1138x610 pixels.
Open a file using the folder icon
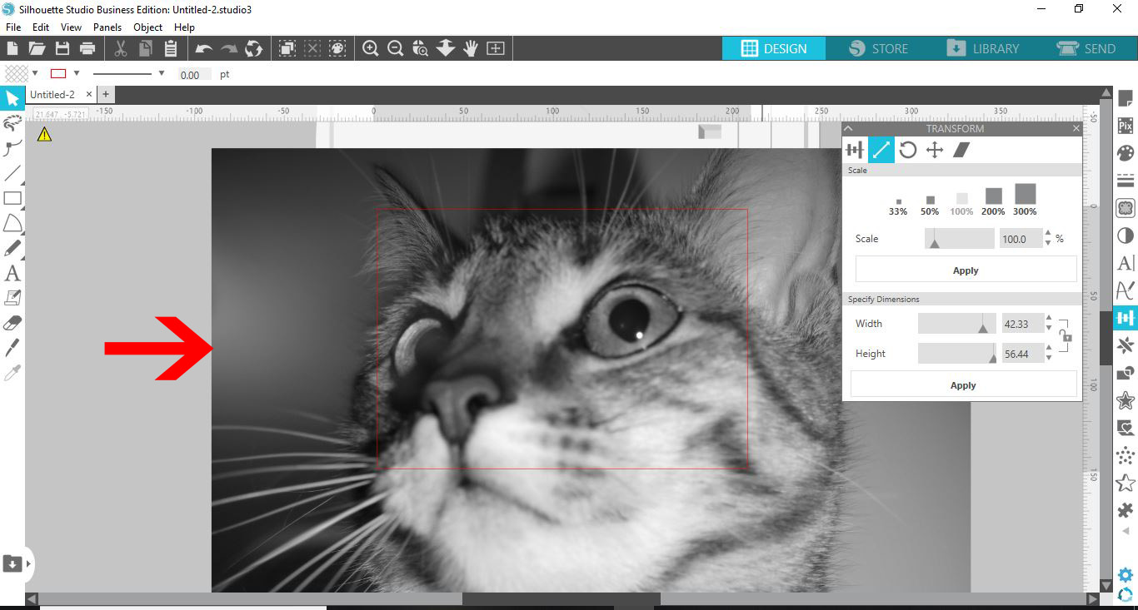point(37,49)
